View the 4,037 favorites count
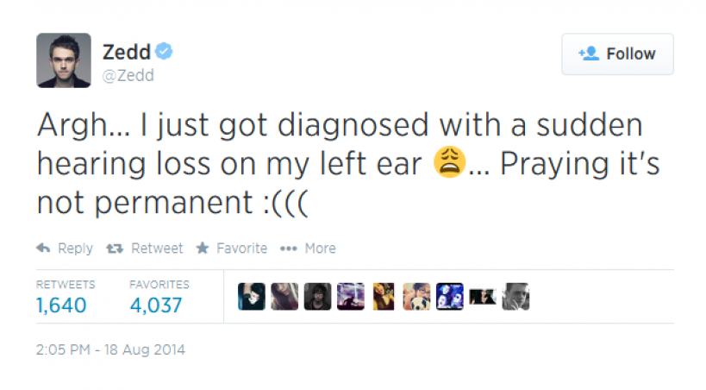The height and width of the screenshot is (390, 706). (x=156, y=305)
